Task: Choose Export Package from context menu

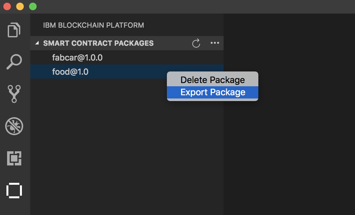Action: point(213,92)
